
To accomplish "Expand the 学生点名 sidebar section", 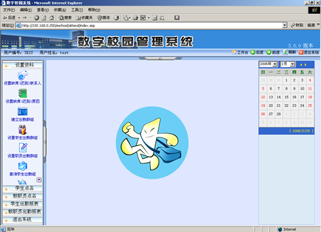I will (22, 188).
